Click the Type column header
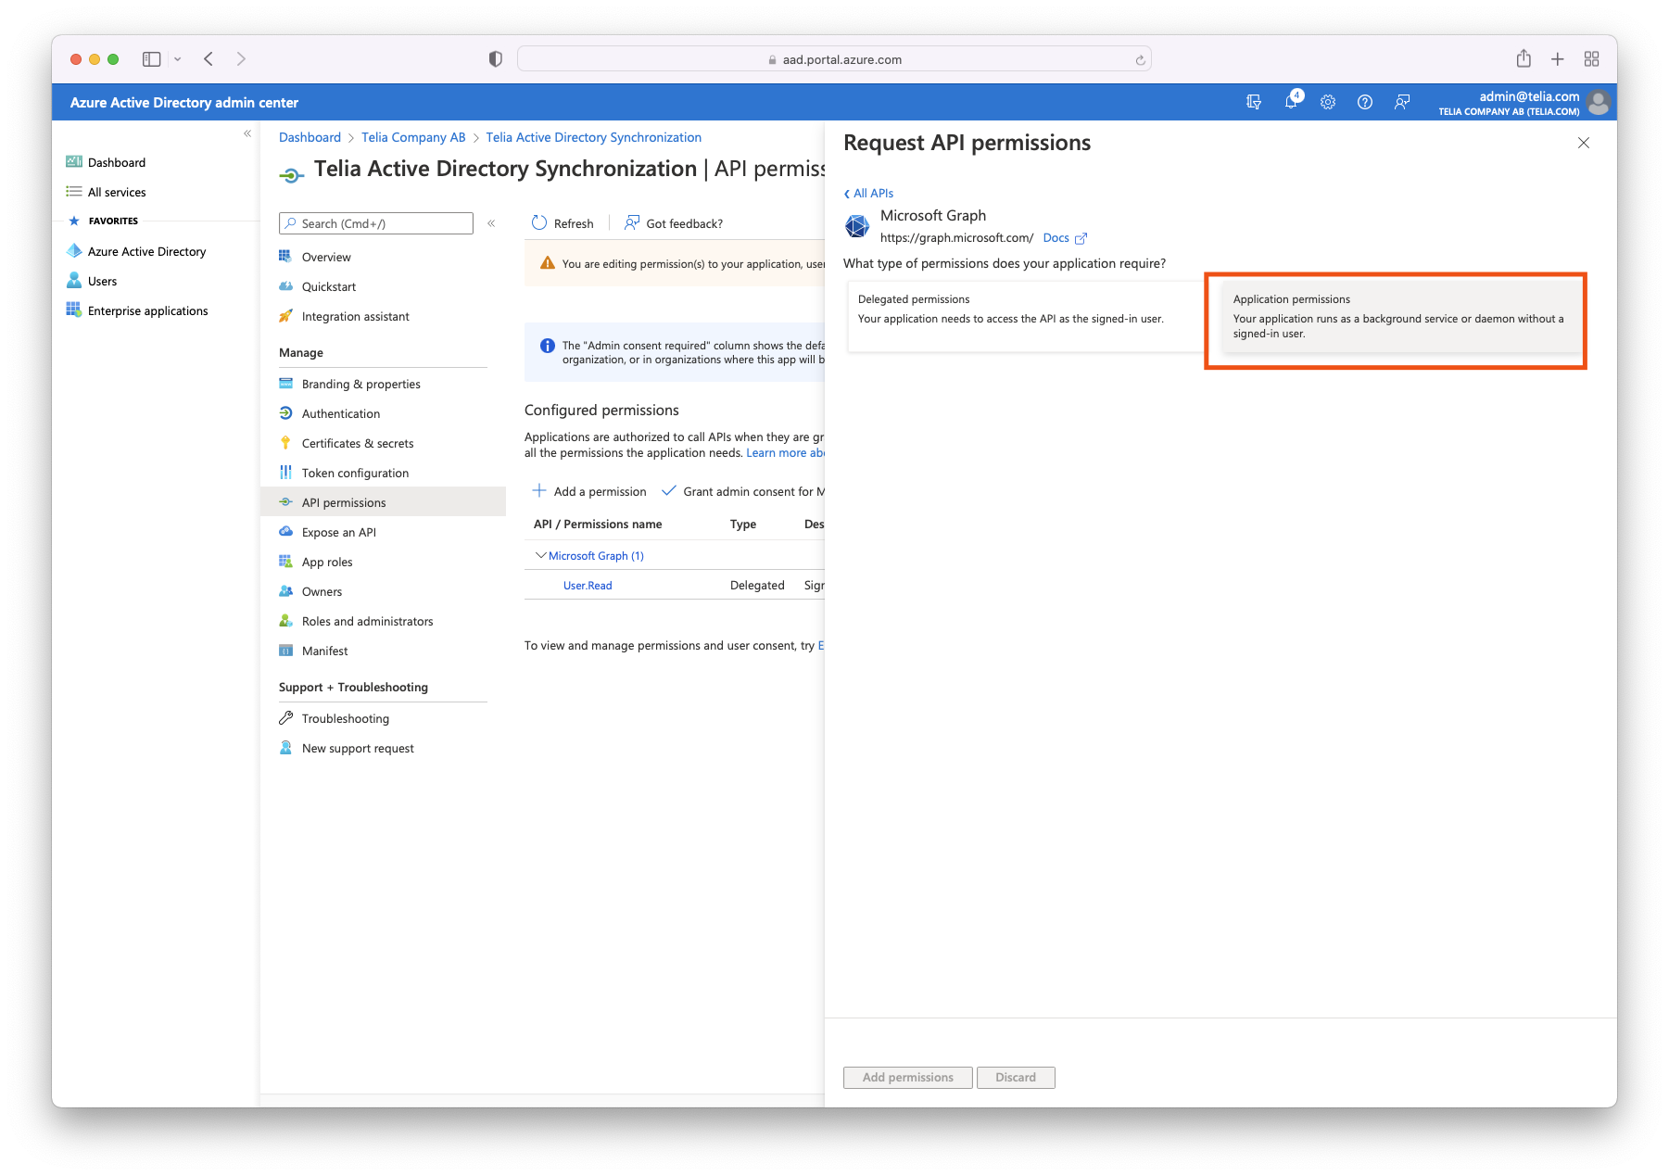 click(743, 525)
